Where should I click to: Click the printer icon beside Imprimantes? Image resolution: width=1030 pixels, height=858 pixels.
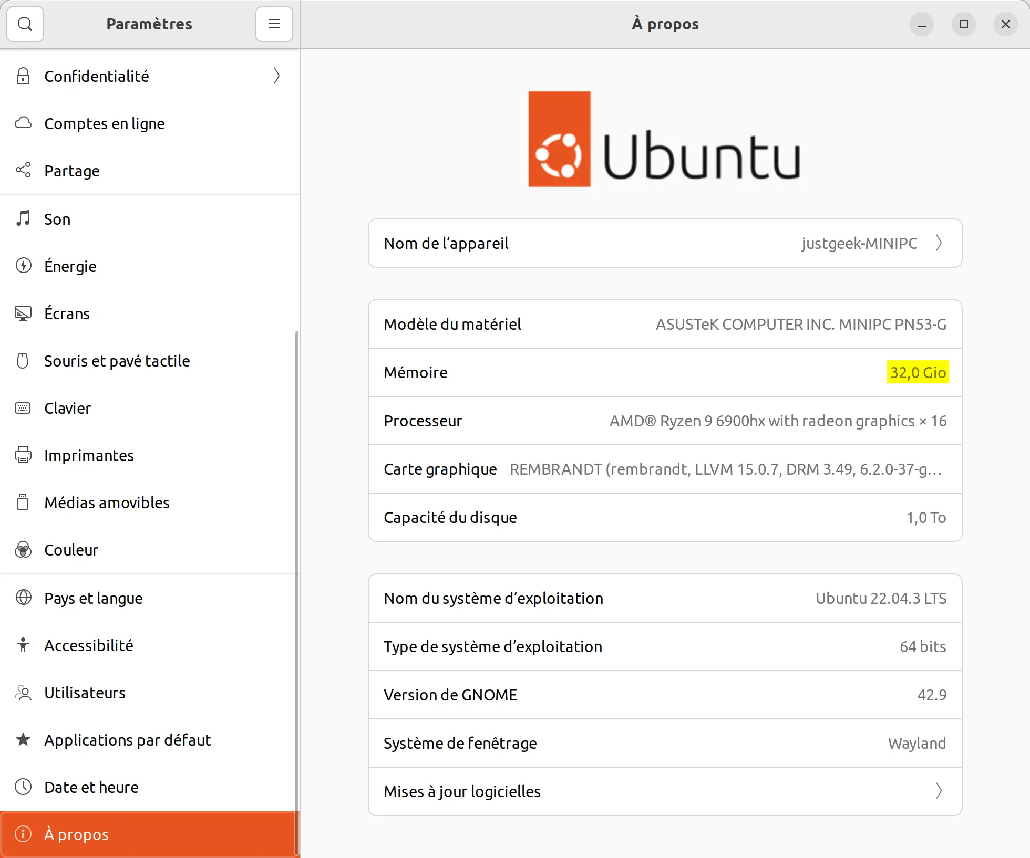[x=23, y=455]
